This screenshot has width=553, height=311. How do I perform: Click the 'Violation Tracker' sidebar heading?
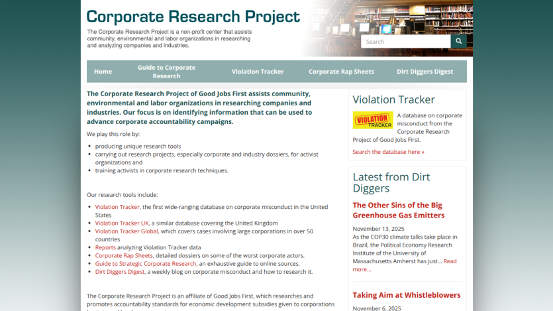pos(393,99)
